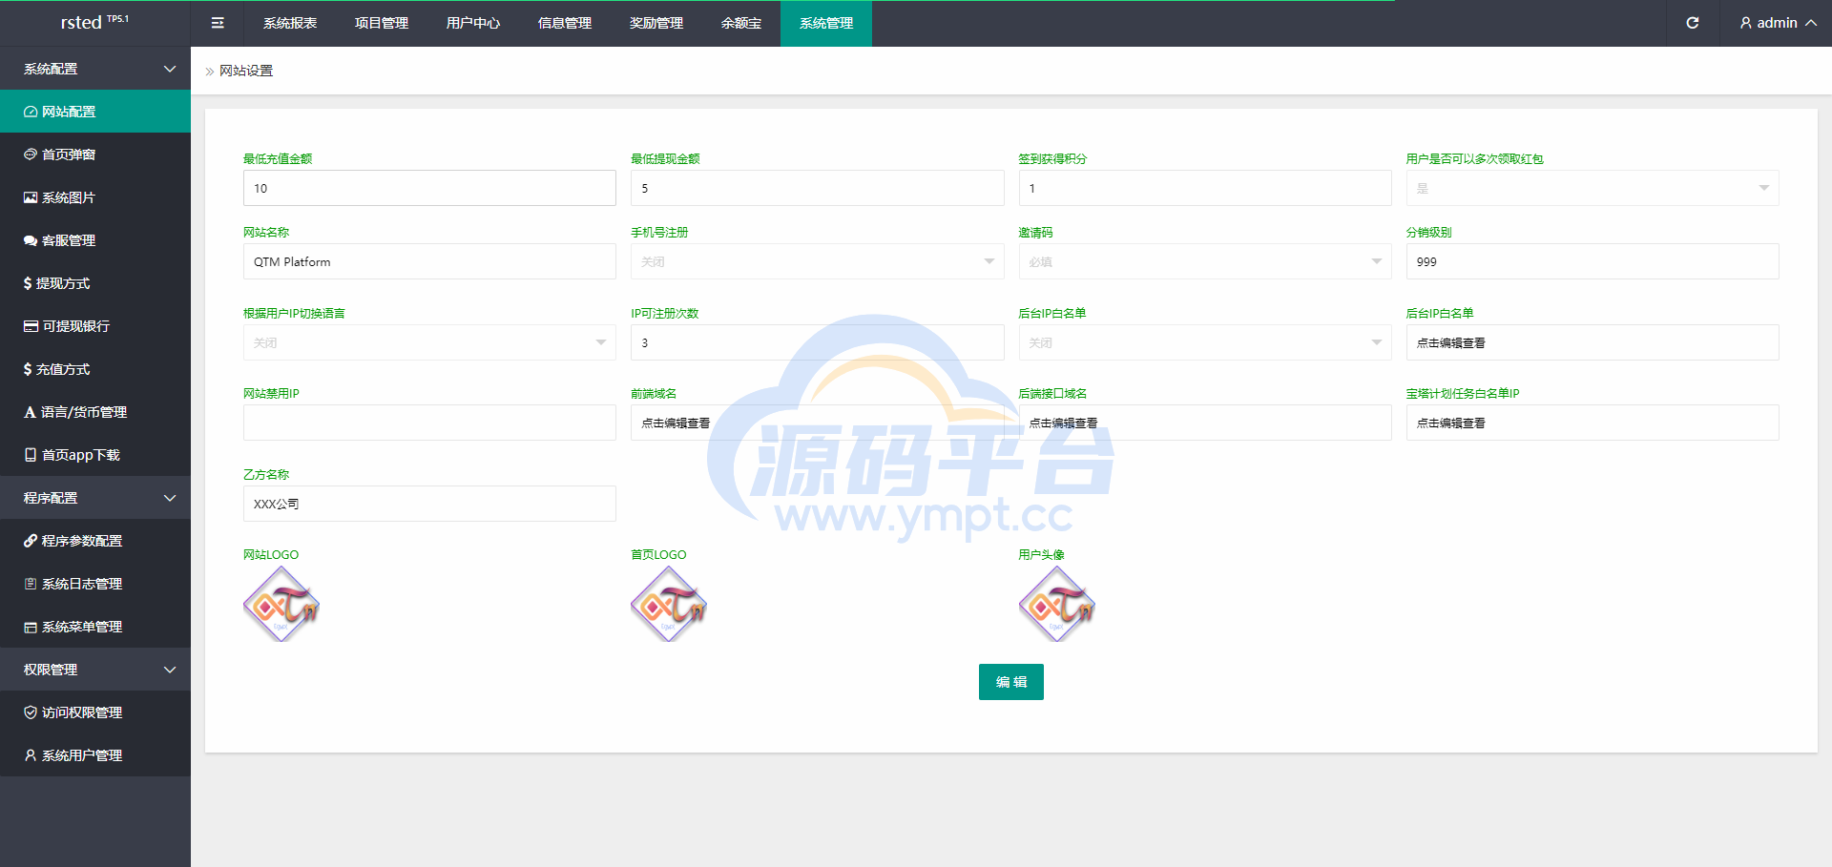Screen dimensions: 1832x867
Task: Collapse the 程序配置 sidebar section
Action: (170, 498)
